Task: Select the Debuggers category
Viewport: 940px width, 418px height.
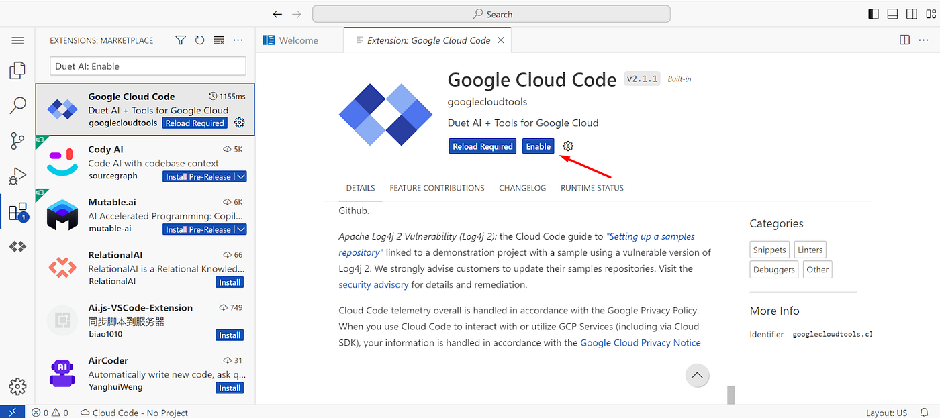Action: click(x=774, y=270)
